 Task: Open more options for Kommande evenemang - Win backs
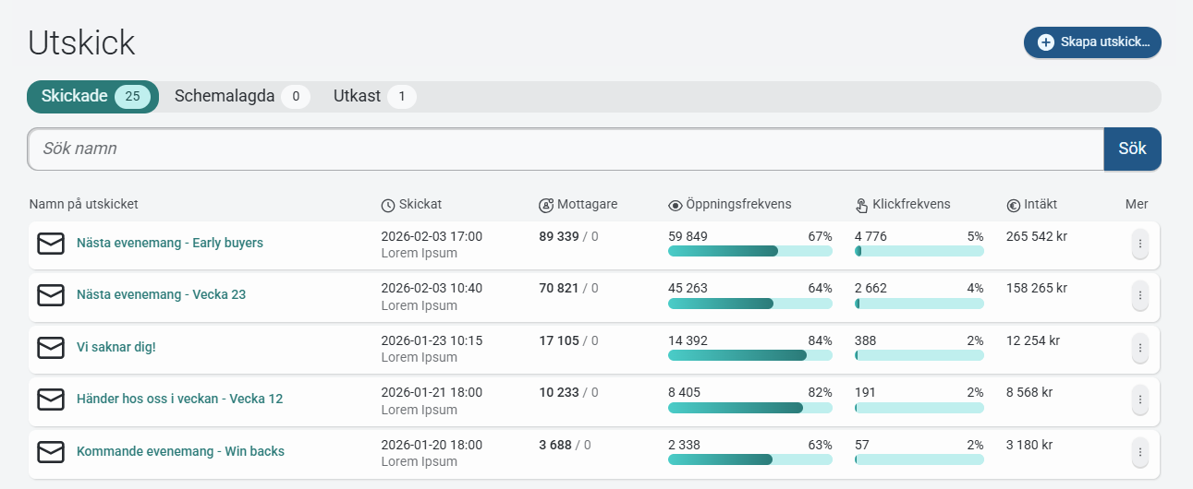(x=1140, y=452)
